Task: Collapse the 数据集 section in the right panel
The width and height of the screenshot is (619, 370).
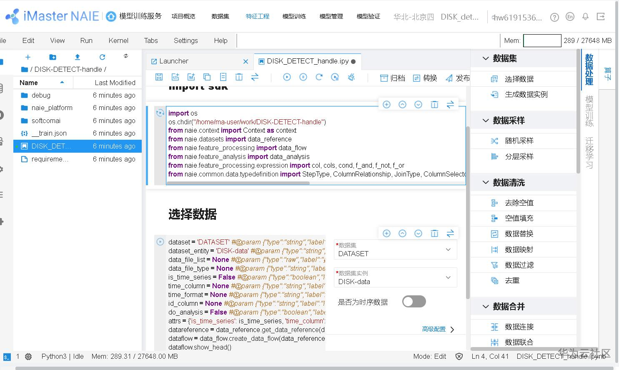Action: [x=485, y=58]
